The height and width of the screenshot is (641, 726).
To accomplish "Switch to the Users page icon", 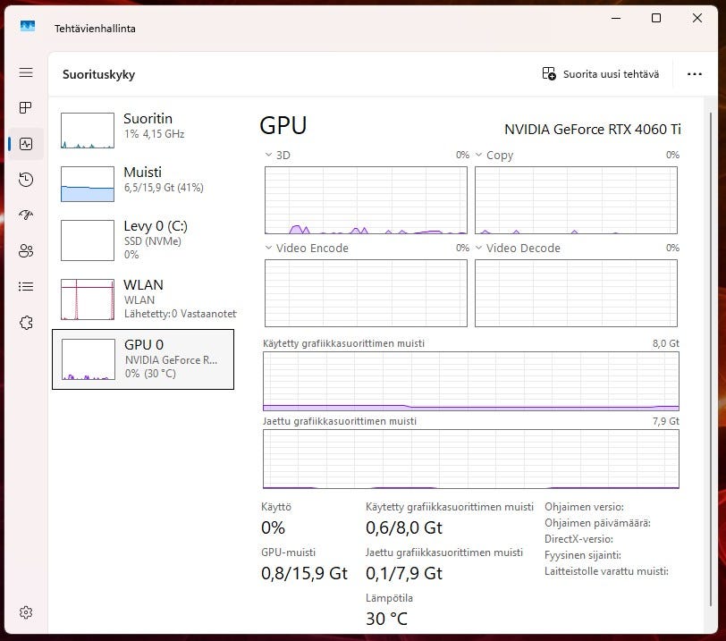I will [x=26, y=251].
